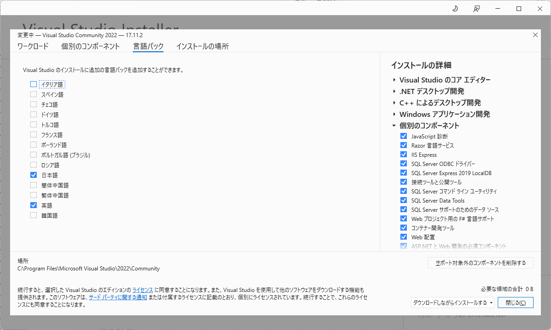Image resolution: width=551 pixels, height=330 pixels.
Task: Uncheck コンテナー開発ツール component
Action: point(404,228)
